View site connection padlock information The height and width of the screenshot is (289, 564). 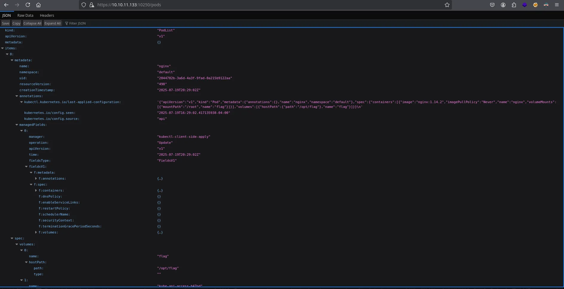coord(92,5)
